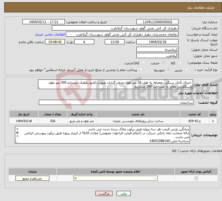Click the جزئیات column header
Image resolution: width=222 pixels, height=201 pixels.
point(32,171)
